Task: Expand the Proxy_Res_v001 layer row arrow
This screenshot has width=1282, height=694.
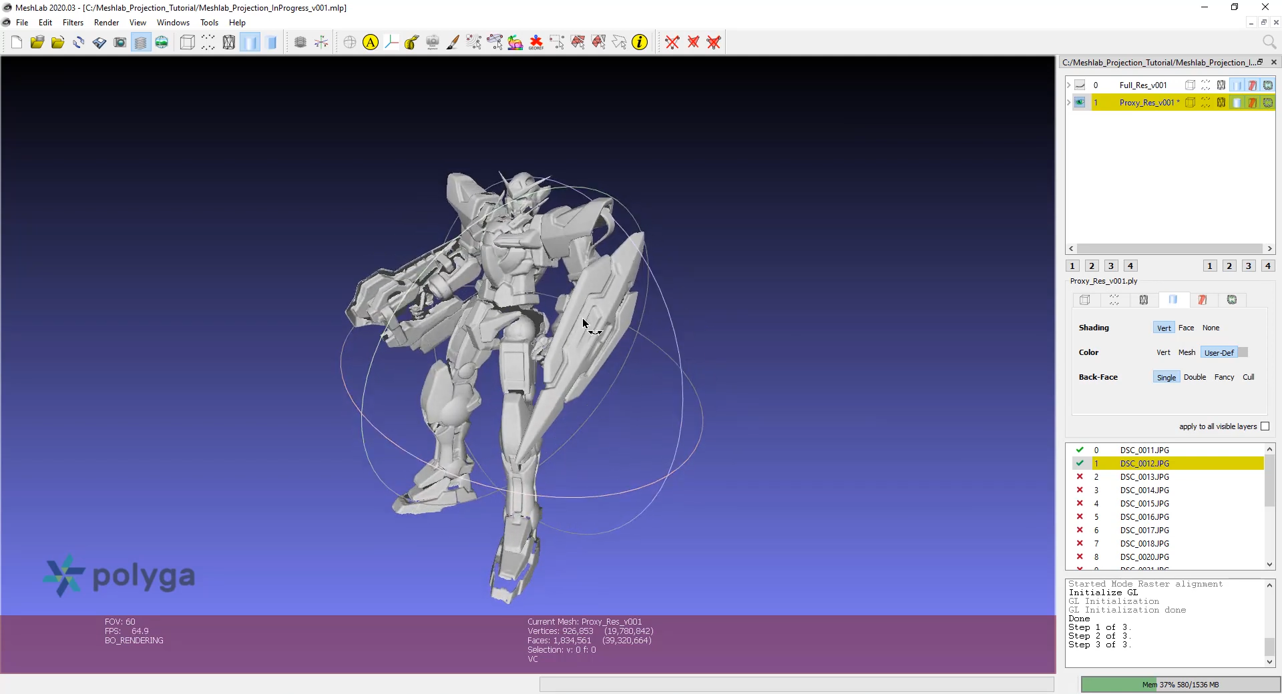Action: click(1069, 102)
